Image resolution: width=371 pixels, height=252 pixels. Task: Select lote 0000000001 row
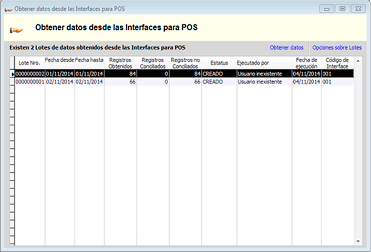30,82
